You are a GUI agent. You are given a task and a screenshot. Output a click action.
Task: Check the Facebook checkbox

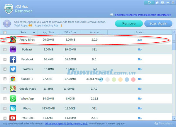5,59
